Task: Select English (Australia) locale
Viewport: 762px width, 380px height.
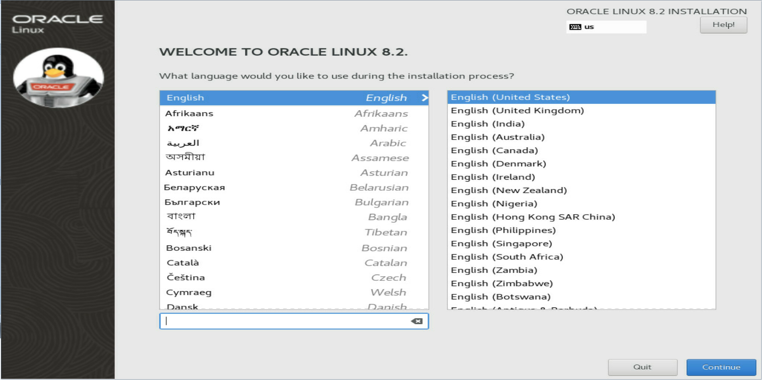Action: 581,137
